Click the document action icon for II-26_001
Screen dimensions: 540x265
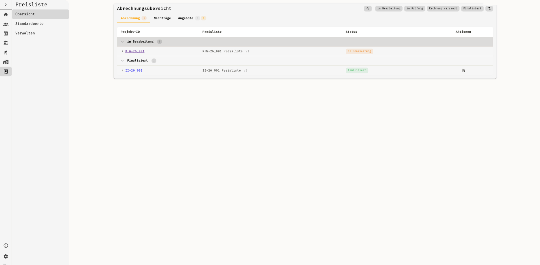463,71
